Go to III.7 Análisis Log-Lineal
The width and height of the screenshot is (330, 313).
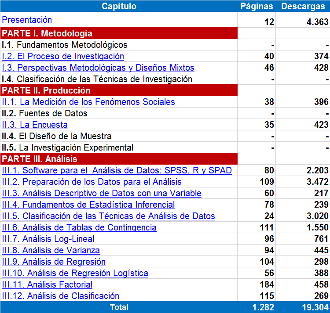(48, 239)
